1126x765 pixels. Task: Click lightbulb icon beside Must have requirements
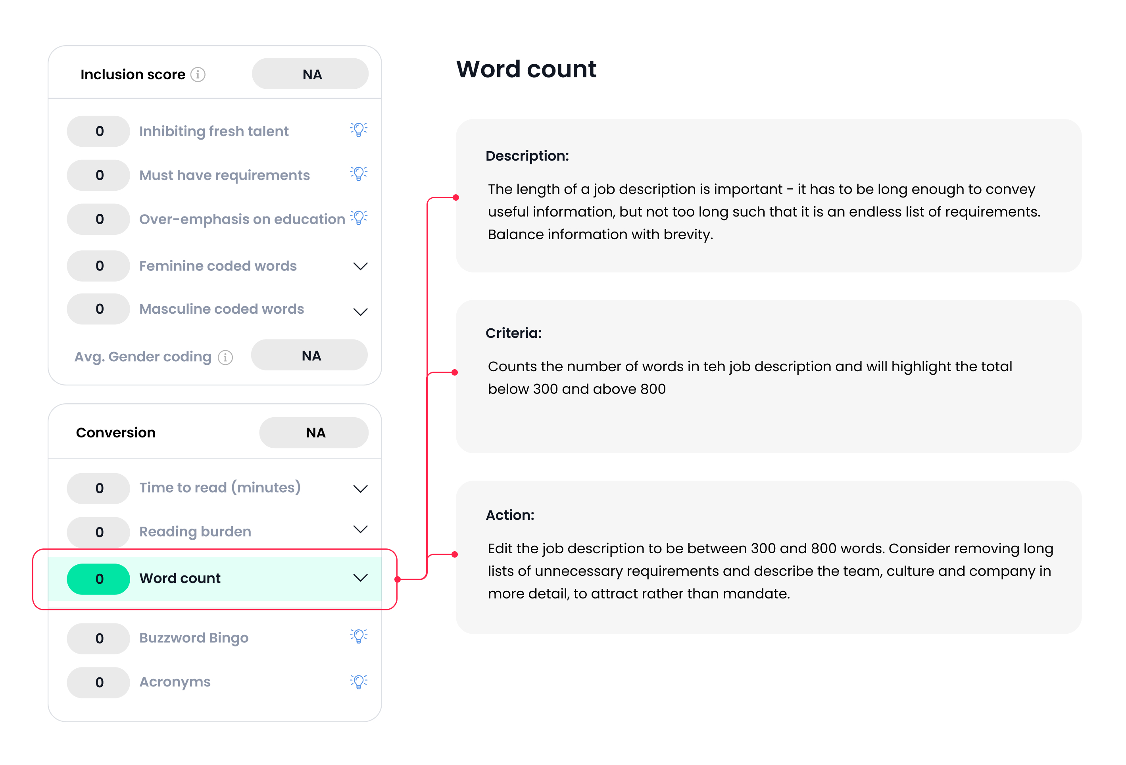[x=359, y=174]
